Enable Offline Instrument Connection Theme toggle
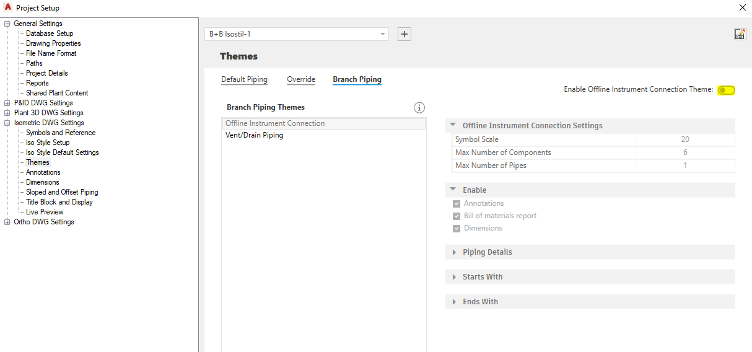 [726, 90]
